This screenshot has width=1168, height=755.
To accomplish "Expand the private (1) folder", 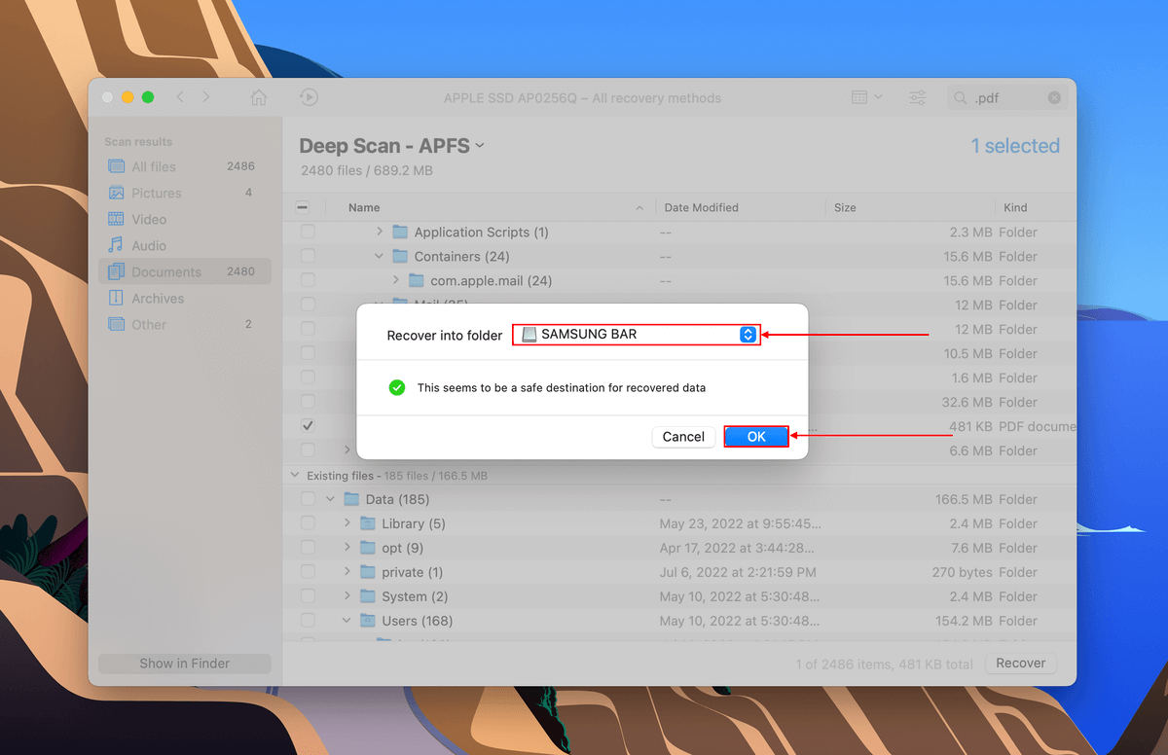I will [x=347, y=572].
